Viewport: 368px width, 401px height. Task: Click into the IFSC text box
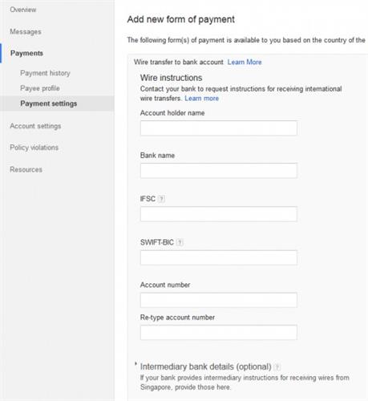[219, 214]
